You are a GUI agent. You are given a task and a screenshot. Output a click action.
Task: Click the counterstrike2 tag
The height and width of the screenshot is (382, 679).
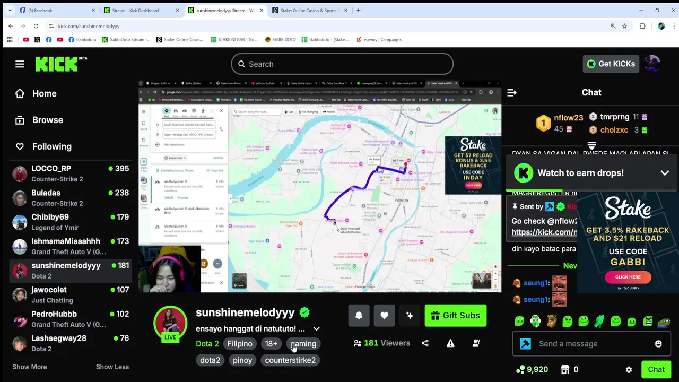click(290, 360)
